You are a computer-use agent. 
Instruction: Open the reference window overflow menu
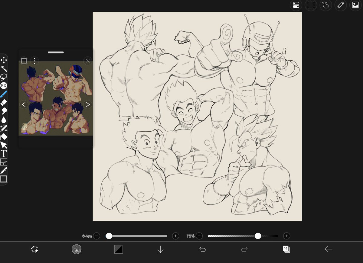tap(34, 61)
